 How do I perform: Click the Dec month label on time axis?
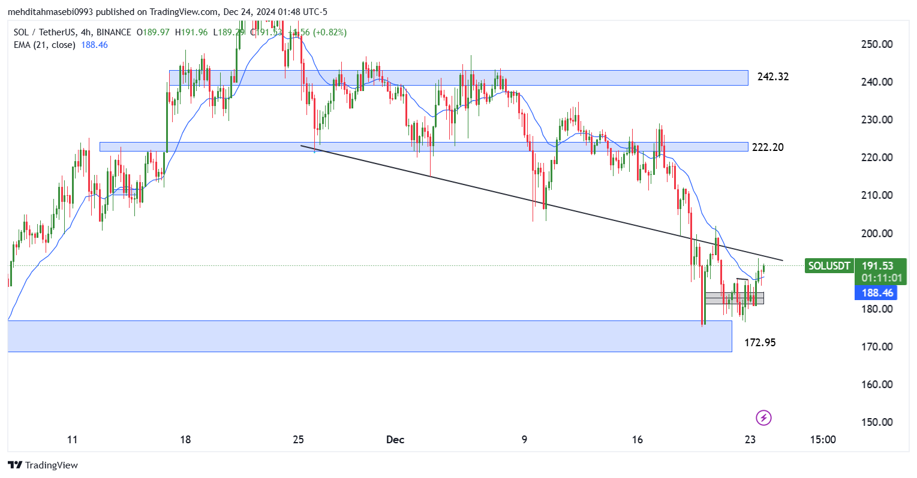[395, 440]
